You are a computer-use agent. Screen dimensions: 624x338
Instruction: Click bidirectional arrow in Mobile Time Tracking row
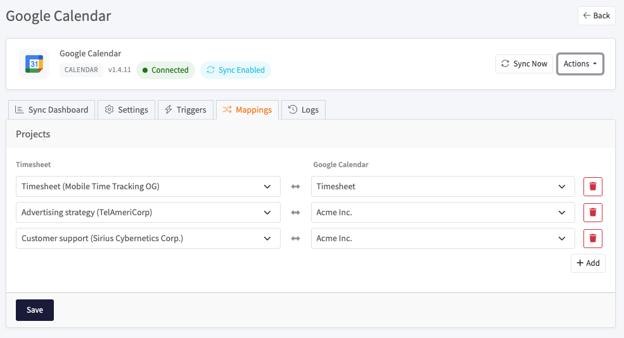click(295, 187)
